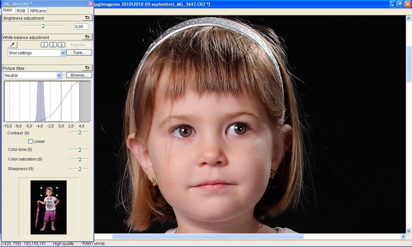This screenshot has height=247, width=412.
Task: Select white balance preset 2
Action: [x=53, y=45]
